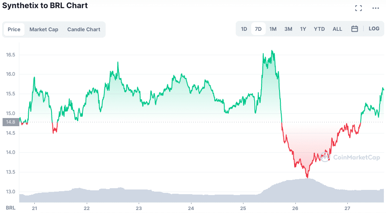Show the ALL time range

click(x=337, y=29)
